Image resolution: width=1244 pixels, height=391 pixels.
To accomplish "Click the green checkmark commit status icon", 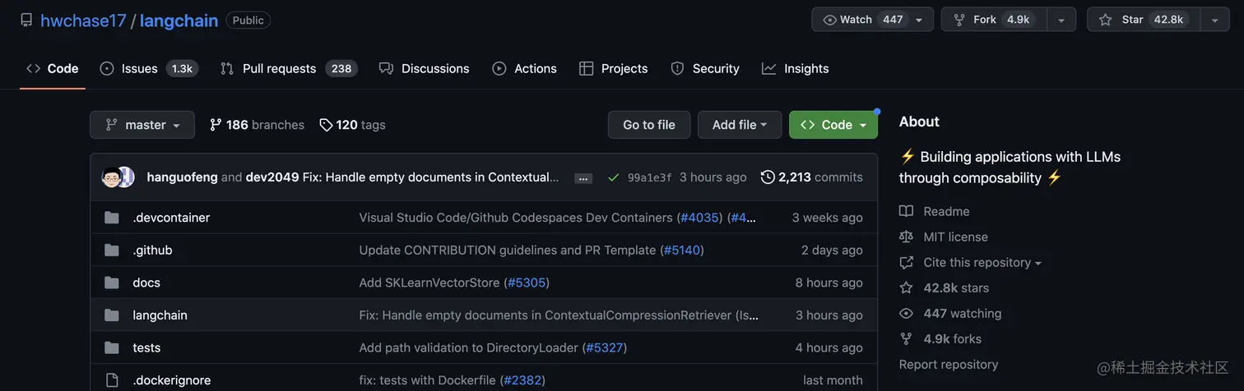I will pyautogui.click(x=613, y=177).
